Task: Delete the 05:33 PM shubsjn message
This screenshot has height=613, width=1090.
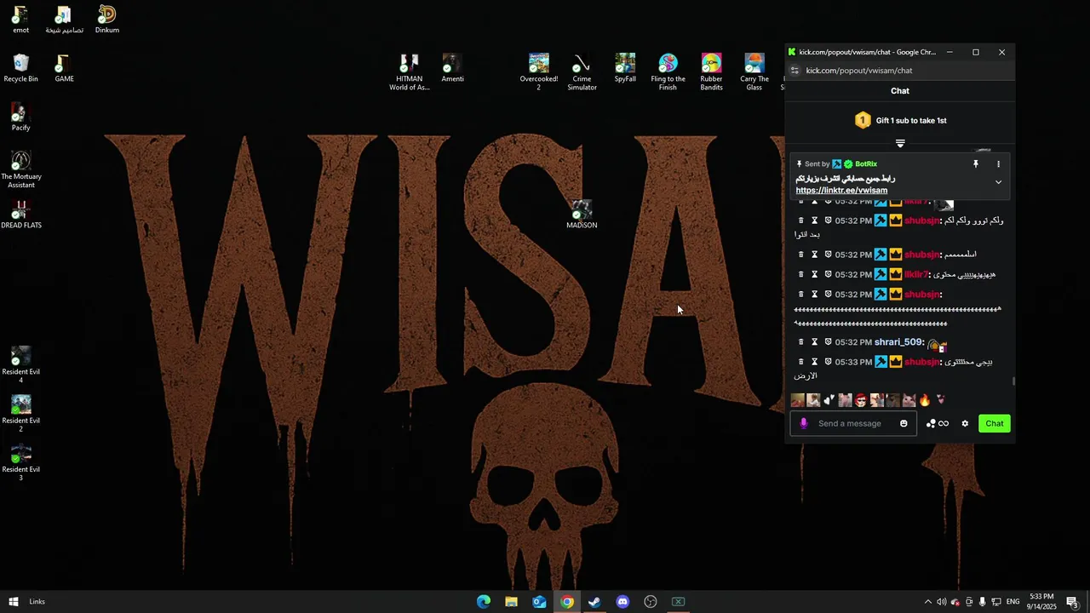Action: coord(800,362)
